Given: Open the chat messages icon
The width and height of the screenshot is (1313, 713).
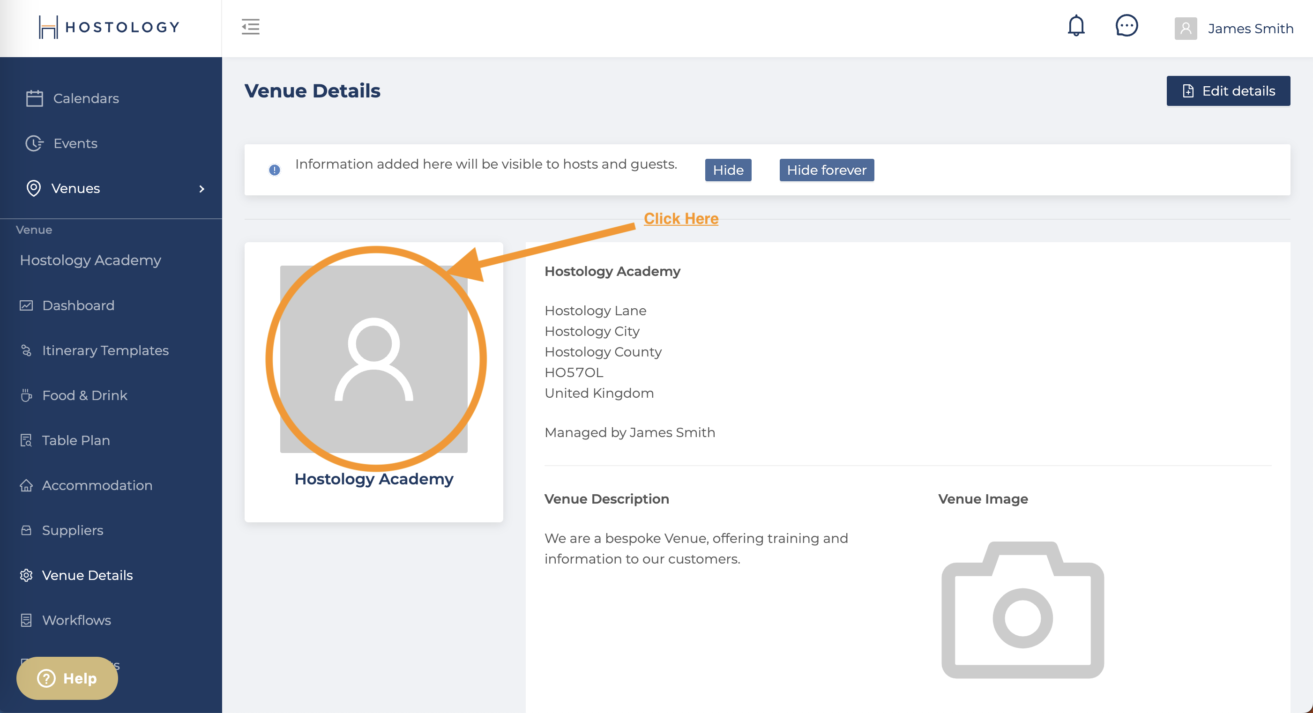Looking at the screenshot, I should click(x=1126, y=25).
